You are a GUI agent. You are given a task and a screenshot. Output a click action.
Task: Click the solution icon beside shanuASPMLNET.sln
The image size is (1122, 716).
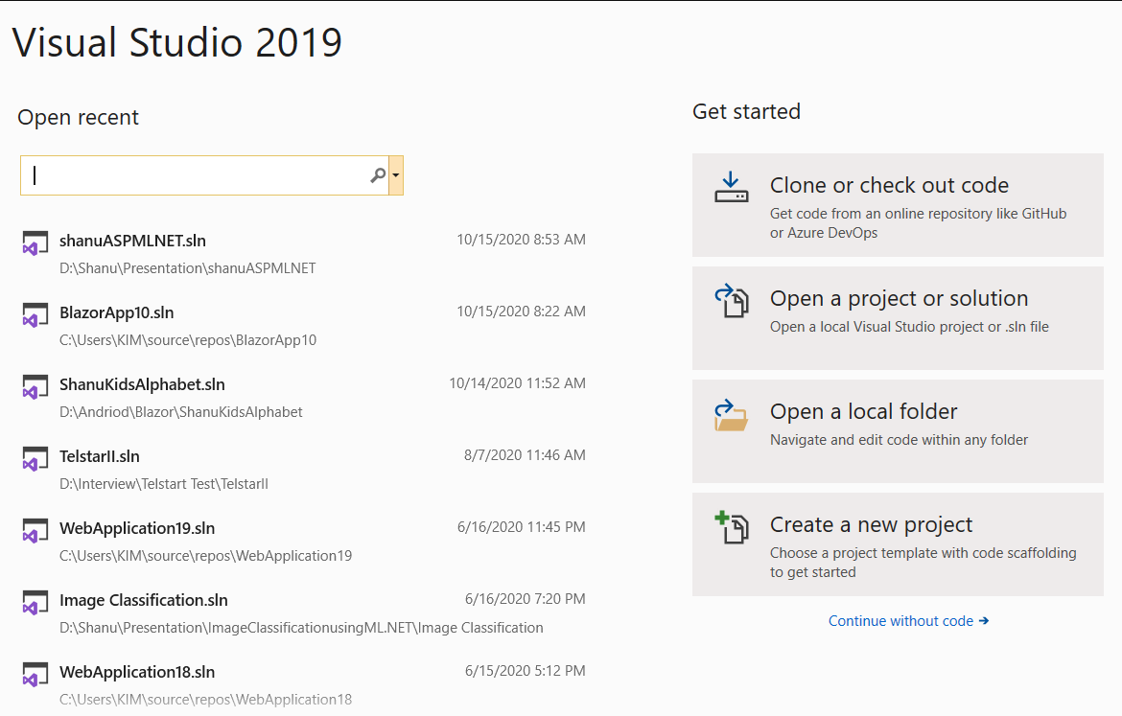click(x=35, y=243)
